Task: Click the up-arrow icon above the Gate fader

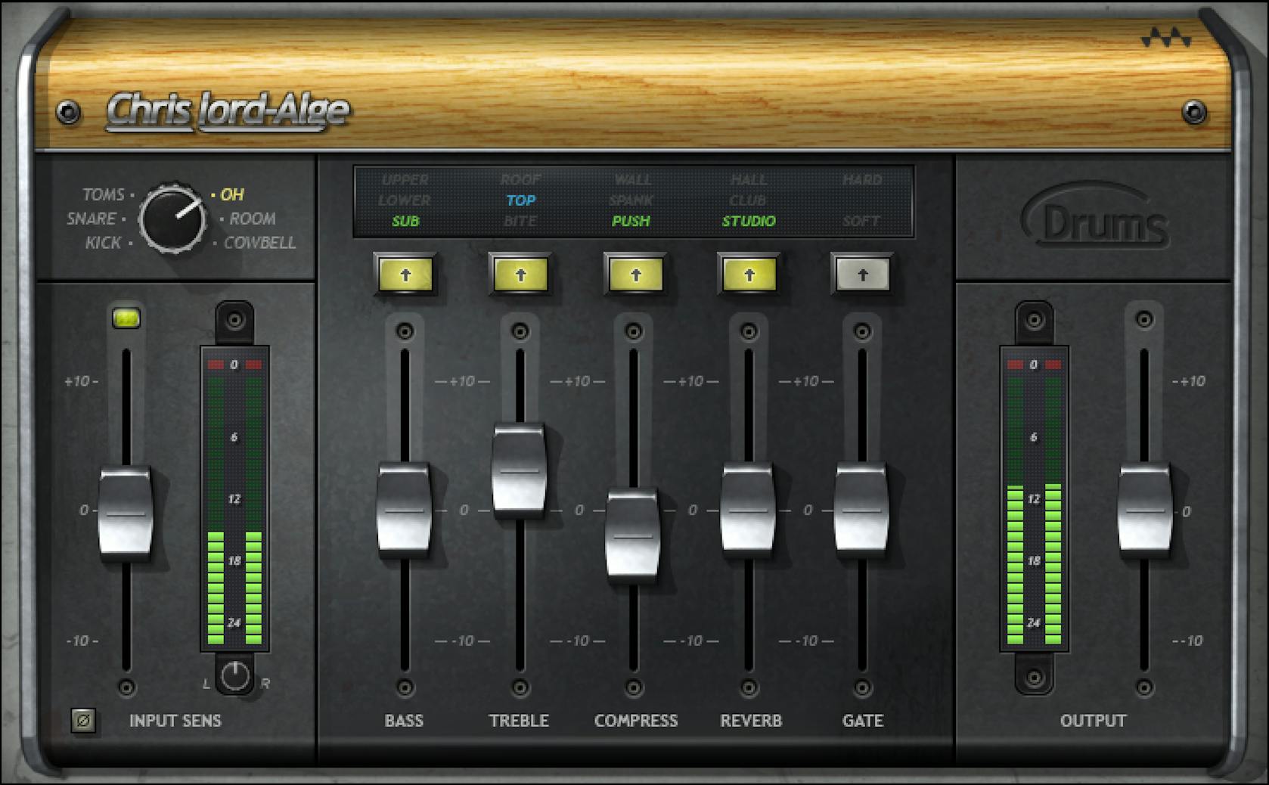Action: tap(863, 275)
